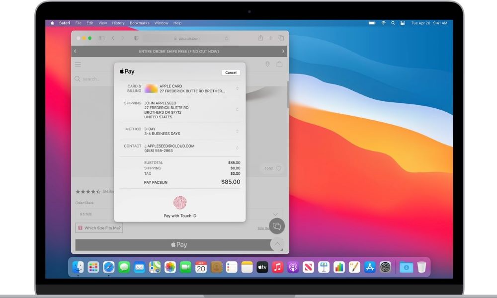Go forward with Safari's forward arrow
The width and height of the screenshot is (497, 298).
(x=123, y=38)
